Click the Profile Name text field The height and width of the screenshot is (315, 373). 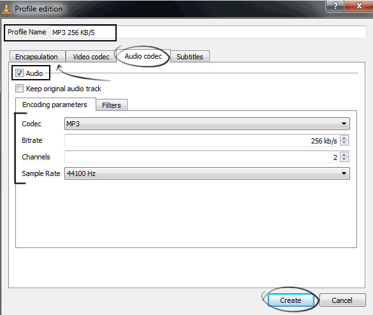[x=208, y=32]
